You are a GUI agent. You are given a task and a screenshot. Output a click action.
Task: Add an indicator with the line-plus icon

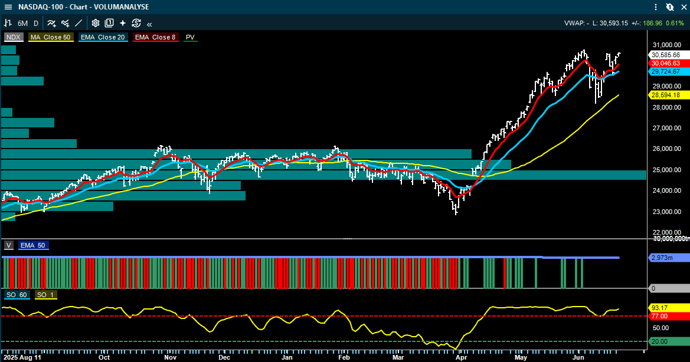51,23
